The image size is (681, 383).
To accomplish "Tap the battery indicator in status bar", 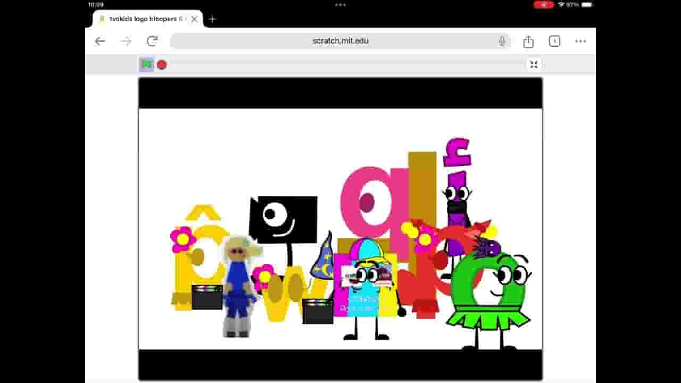I will 586,5.
